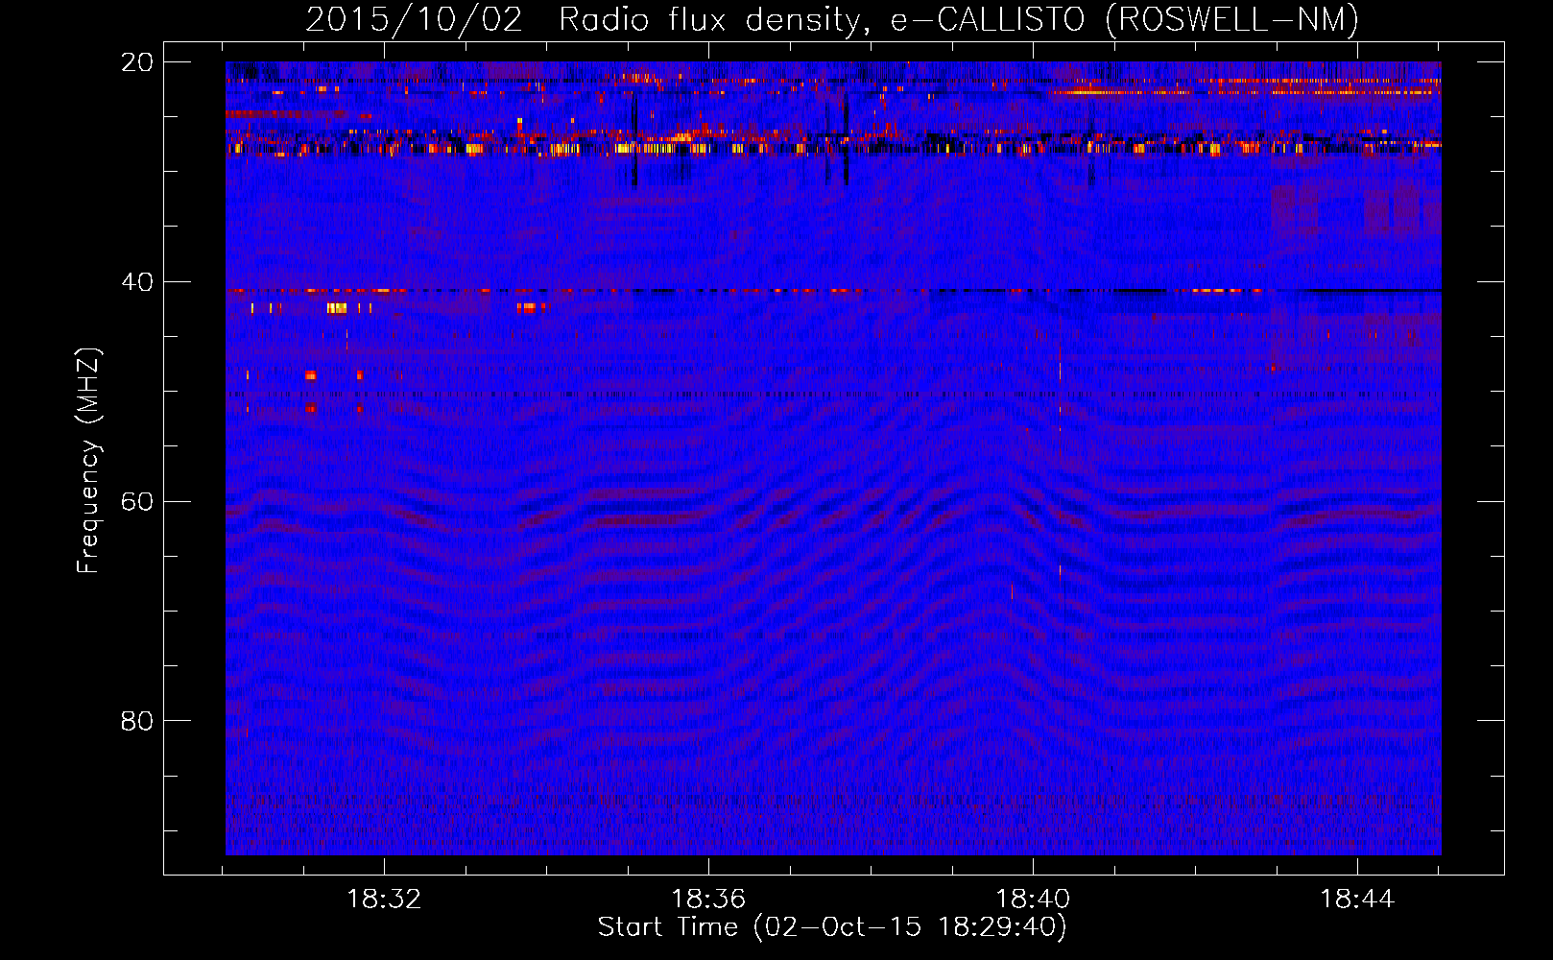This screenshot has height=960, width=1553.
Task: Click the frequency tick label '60'
Action: point(137,501)
